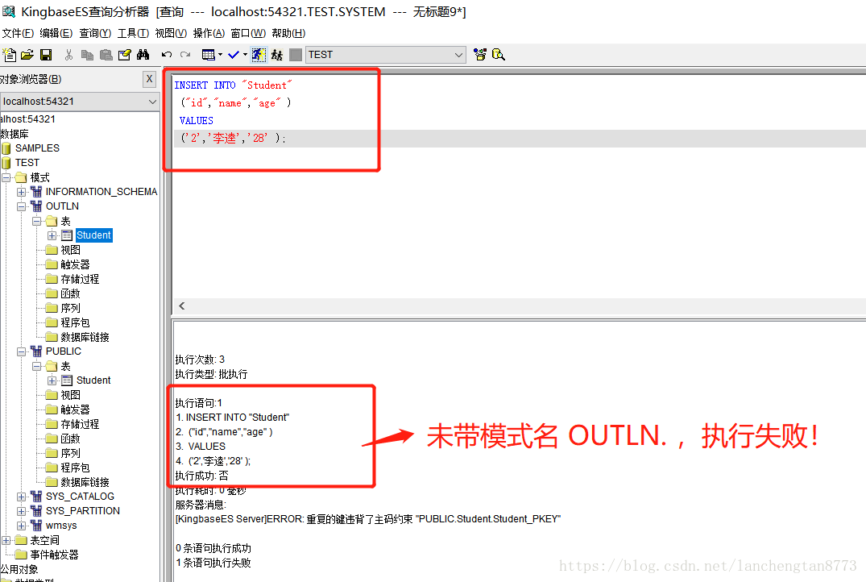Screen dimensions: 866x582
Task: Open the 视图(V) menu
Action: [x=171, y=33]
